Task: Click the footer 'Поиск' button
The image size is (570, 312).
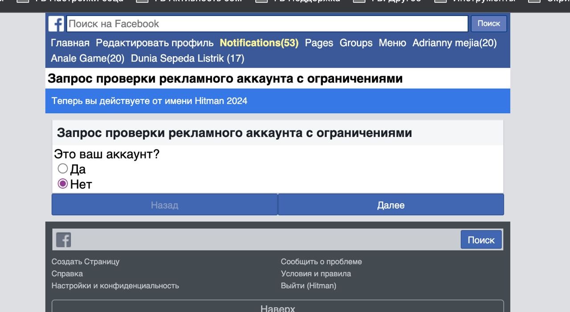Action: coord(481,240)
